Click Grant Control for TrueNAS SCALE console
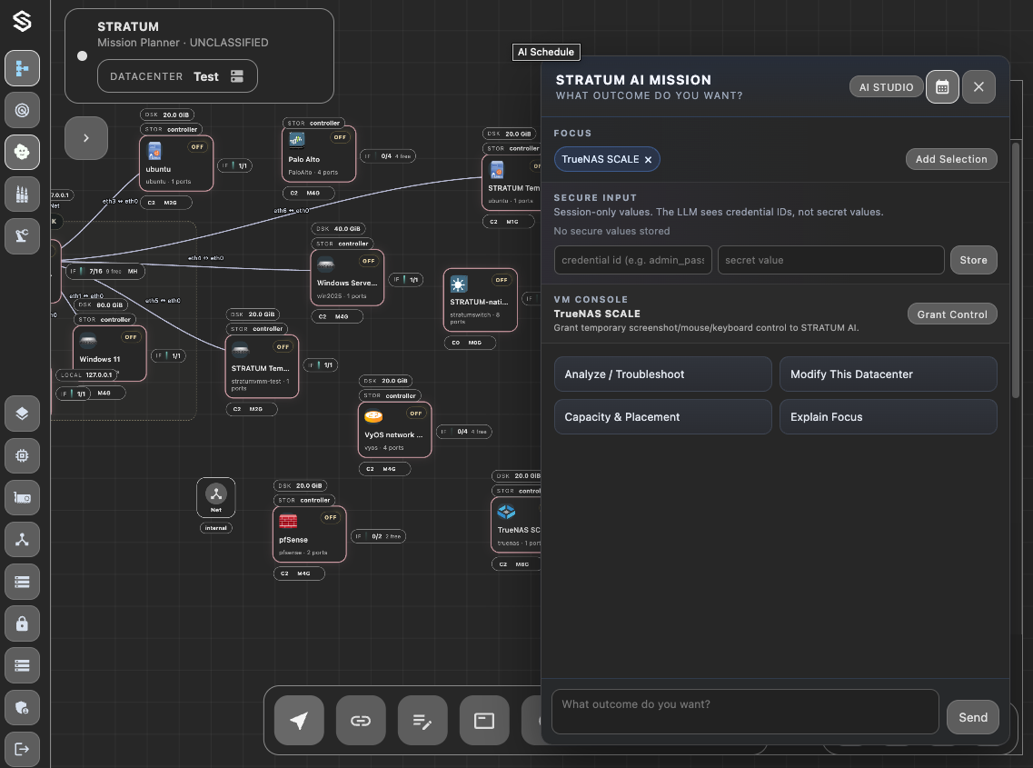The image size is (1033, 768). coord(952,314)
